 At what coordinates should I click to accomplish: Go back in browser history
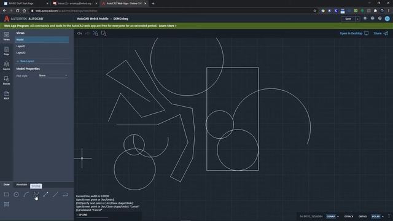pos(4,11)
